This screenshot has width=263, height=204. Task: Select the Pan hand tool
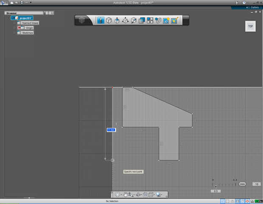click(126, 195)
